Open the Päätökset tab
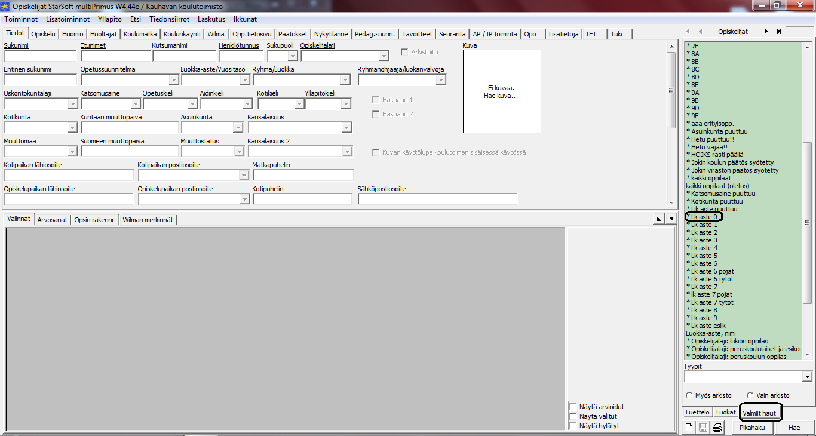816x436 pixels. coord(293,34)
